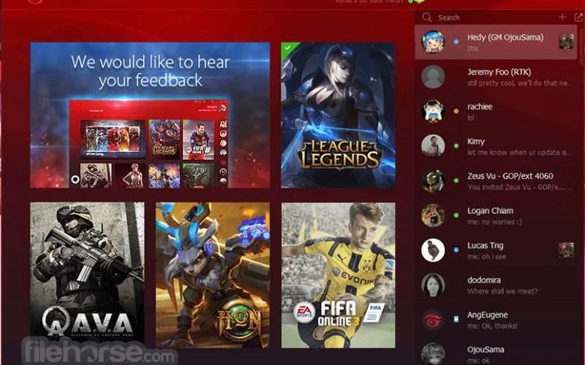
Task: Open the feedback banner headline text
Action: tap(150, 71)
